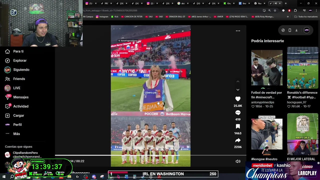Open the Chrome extensions puzzle icon
The height and width of the screenshot is (180, 320).
coord(295,10)
